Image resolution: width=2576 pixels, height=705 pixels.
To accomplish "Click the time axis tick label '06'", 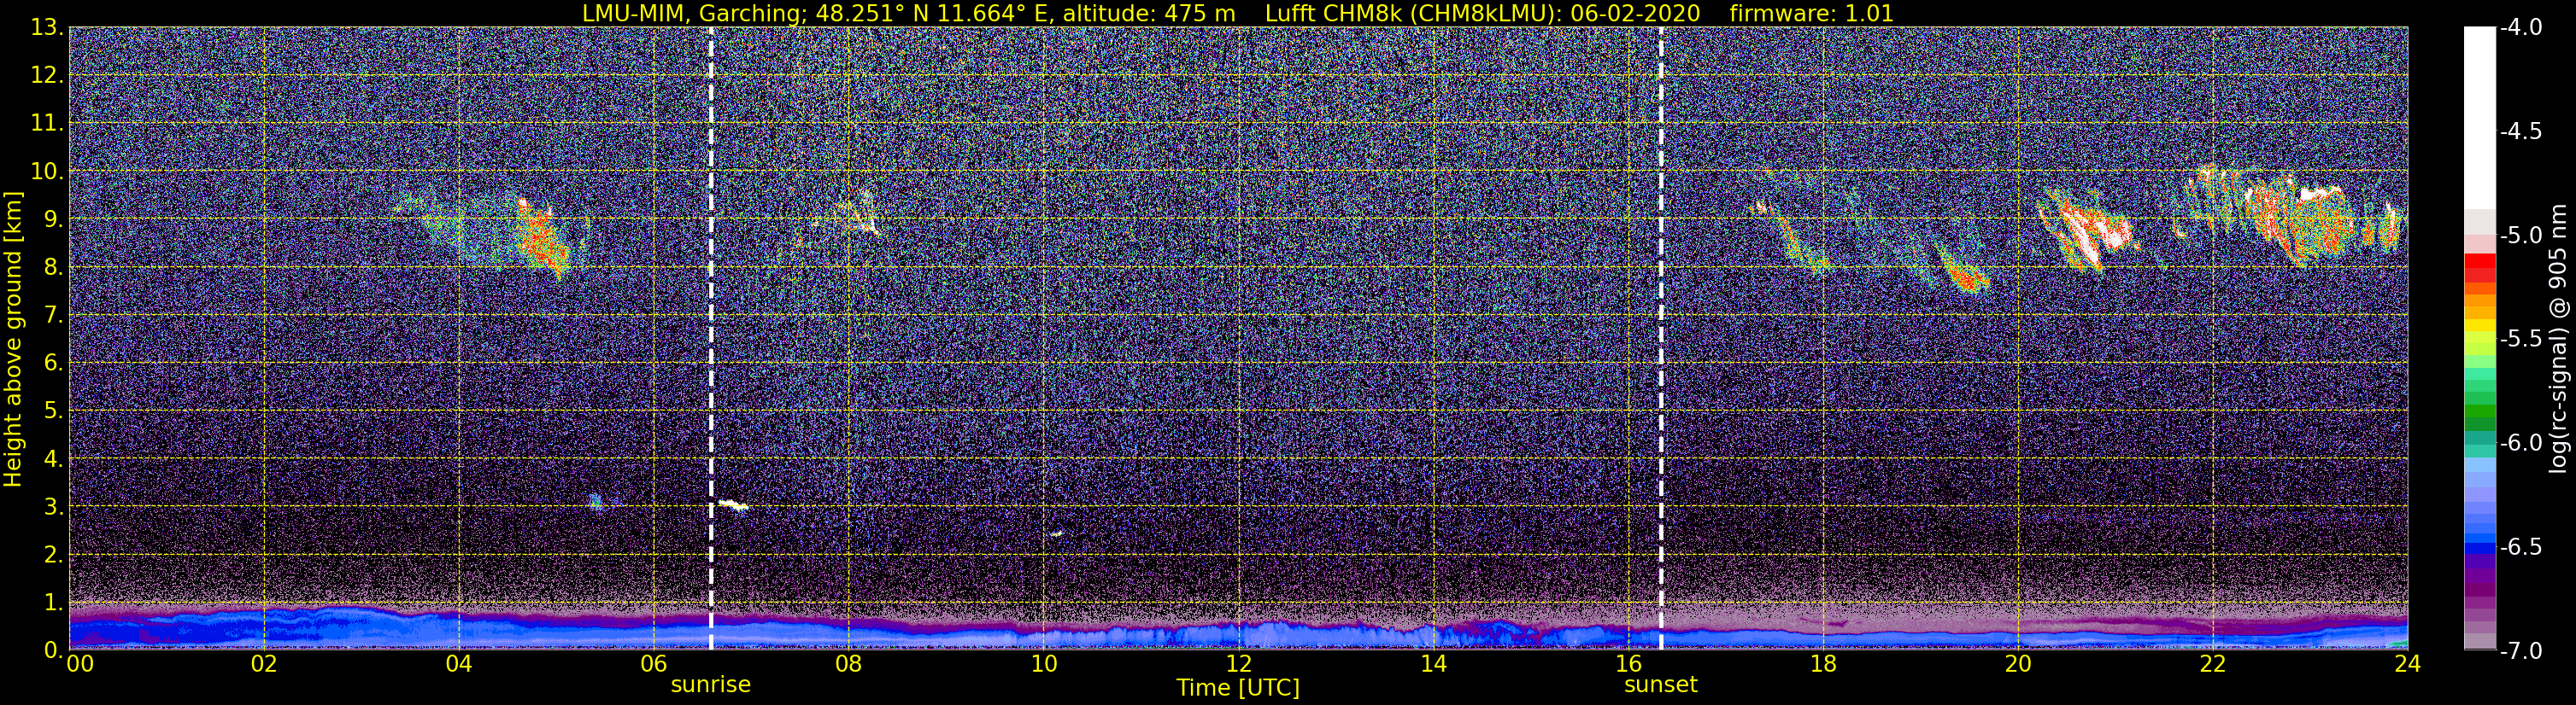I will 653,664.
